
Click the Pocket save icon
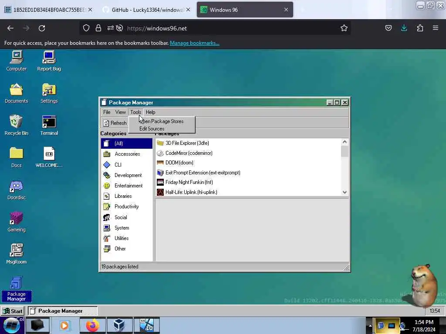pyautogui.click(x=388, y=28)
